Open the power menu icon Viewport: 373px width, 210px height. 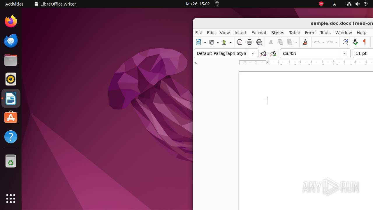point(366,4)
